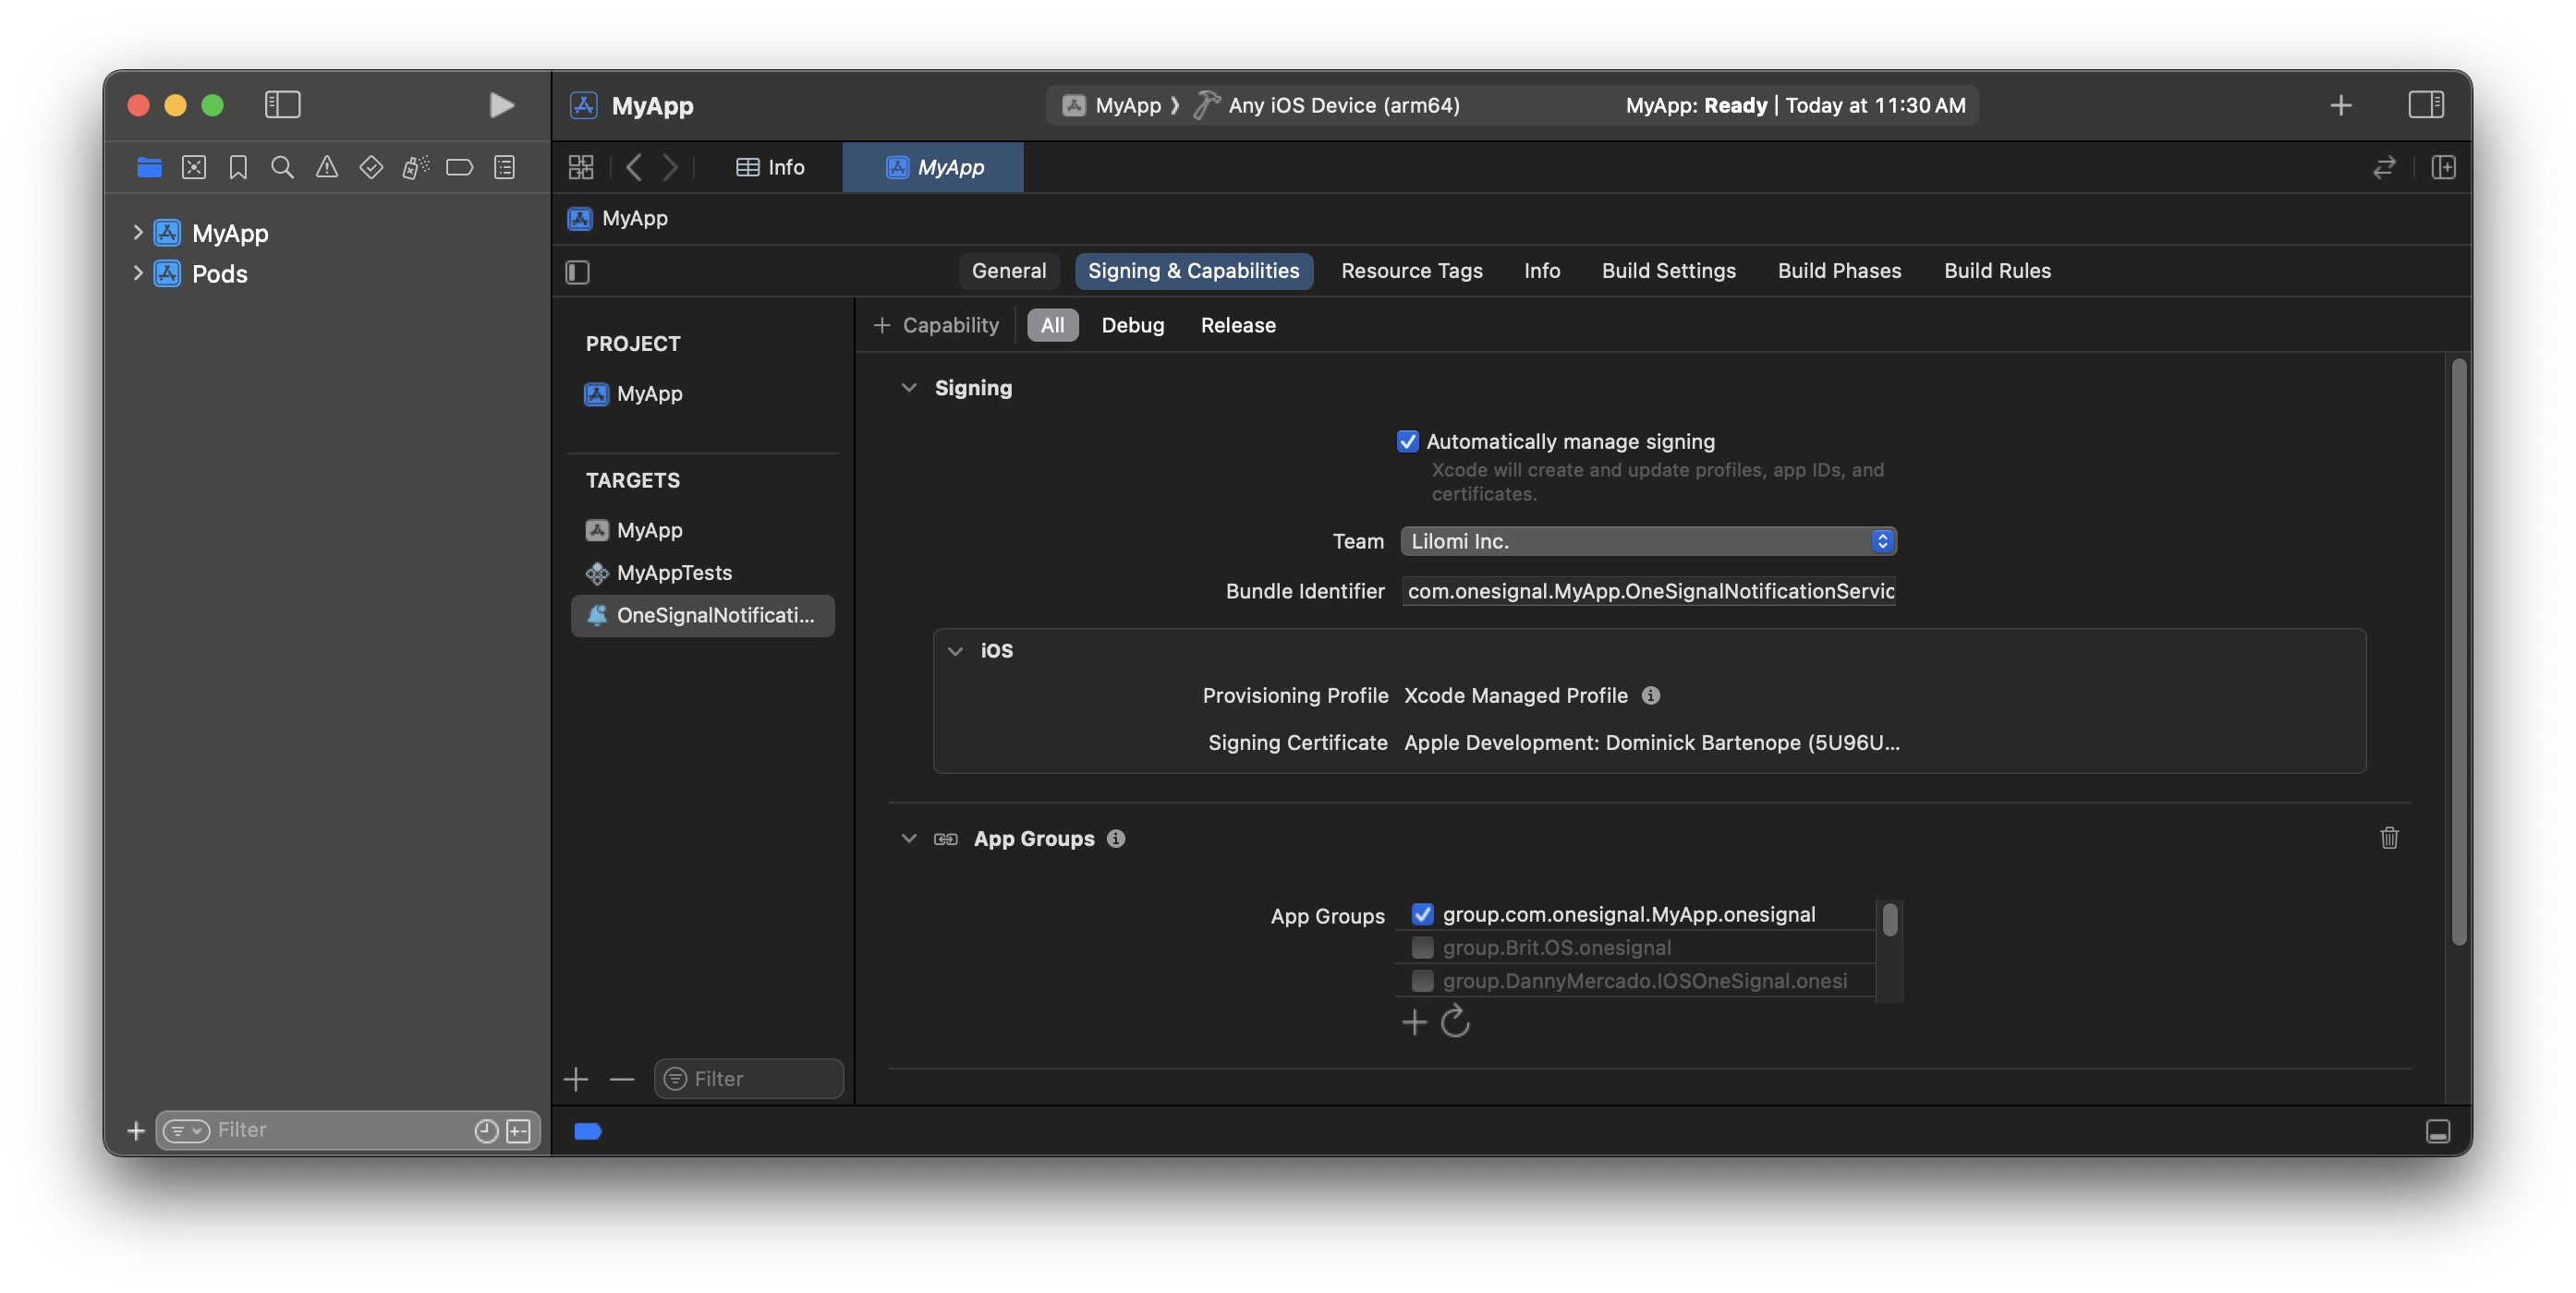Check group.DannyMercado.IOSOneSignal app group

tap(1421, 980)
